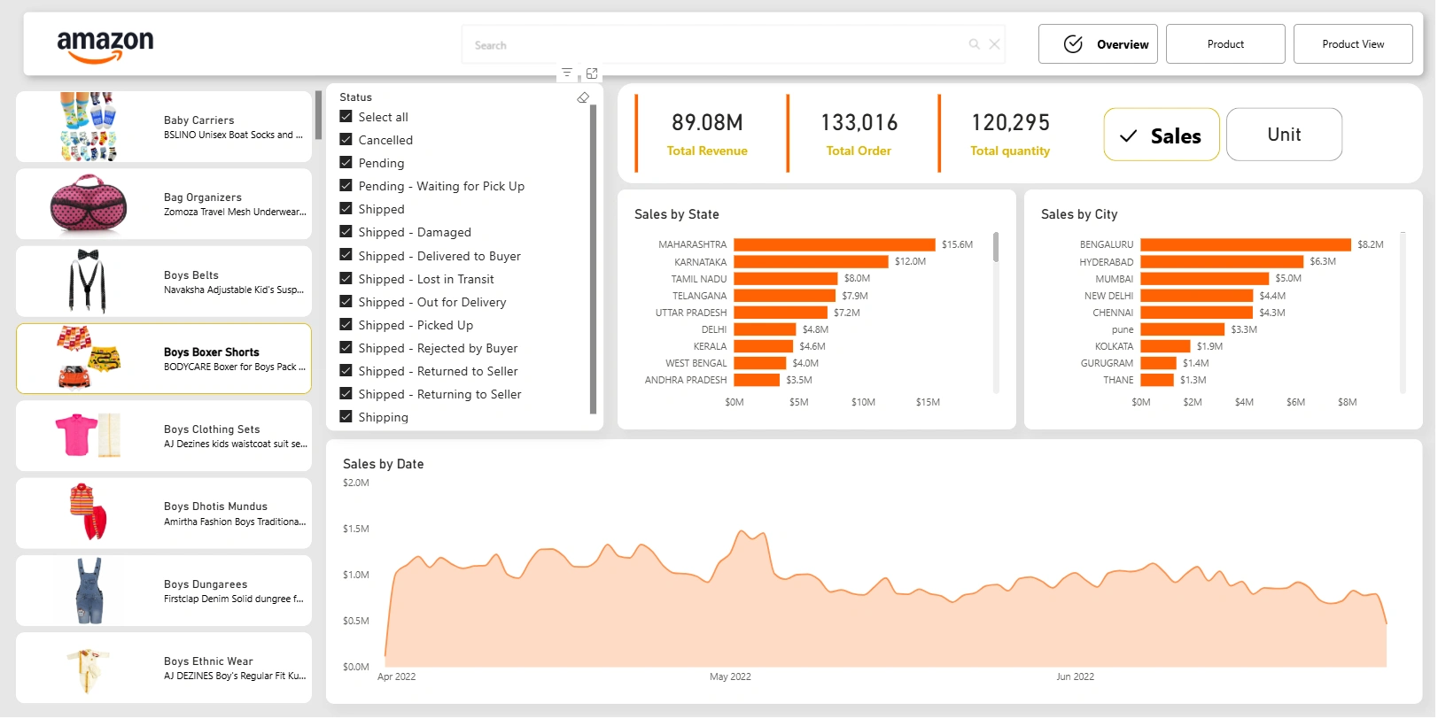
Task: Select the BENGALURU city bar
Action: (x=1246, y=244)
